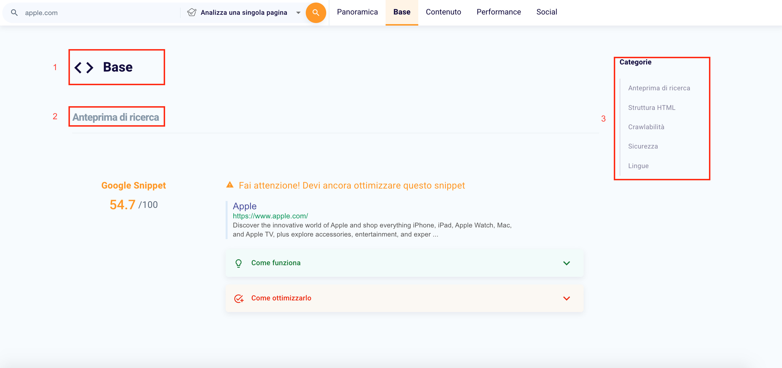Click the orange search button
The height and width of the screenshot is (368, 782).
pyautogui.click(x=316, y=12)
